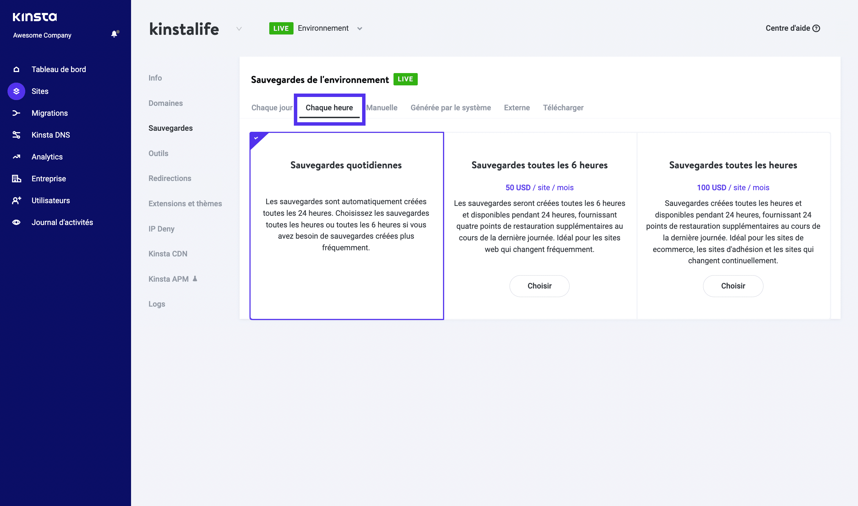Click the notification bell icon

click(x=114, y=34)
